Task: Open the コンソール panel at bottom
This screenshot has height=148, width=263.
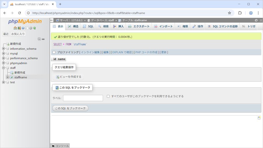Action: [x=60, y=146]
